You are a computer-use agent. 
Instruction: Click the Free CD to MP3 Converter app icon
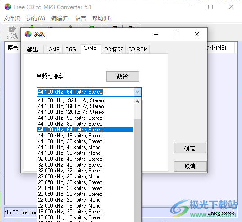tap(8, 7)
